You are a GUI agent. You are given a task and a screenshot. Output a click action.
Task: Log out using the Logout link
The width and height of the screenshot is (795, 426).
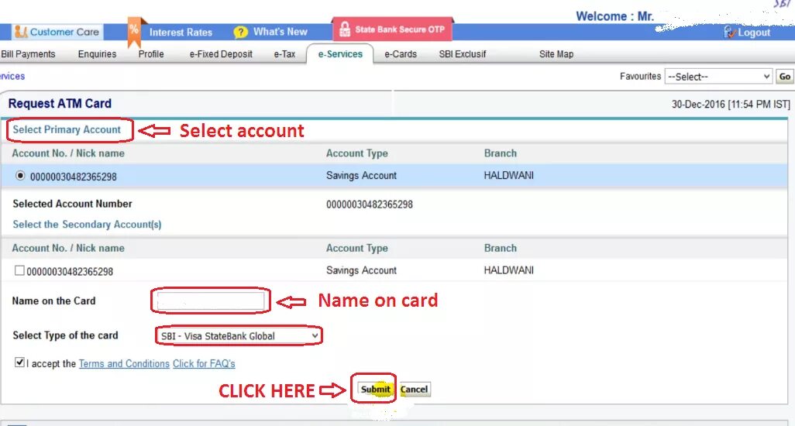(754, 33)
